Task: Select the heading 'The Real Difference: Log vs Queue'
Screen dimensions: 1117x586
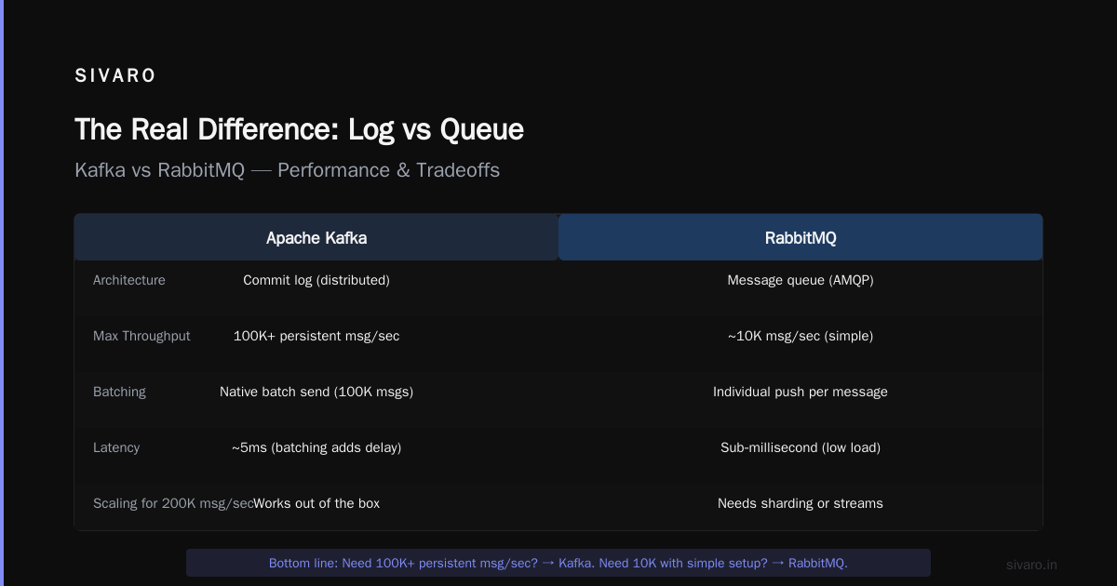Action: coord(299,129)
